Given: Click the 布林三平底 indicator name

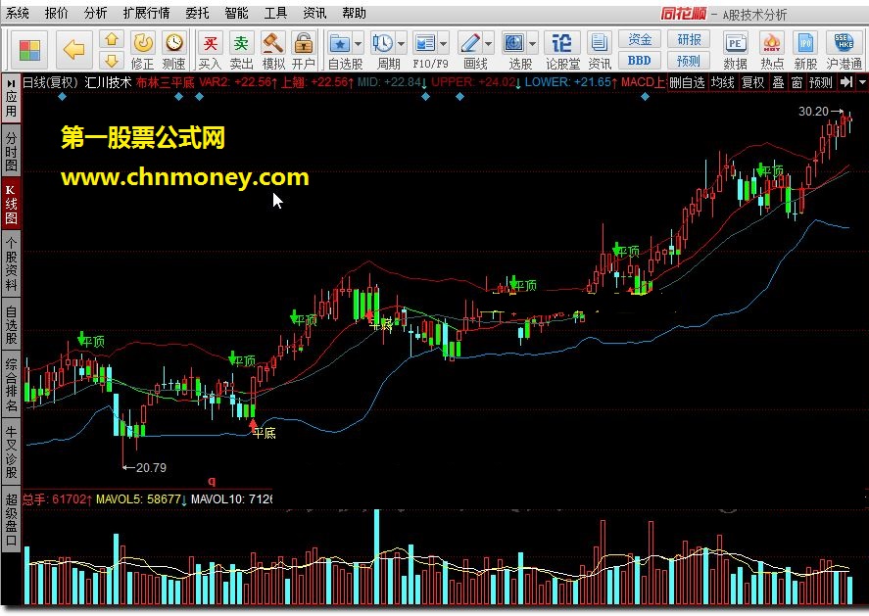Looking at the screenshot, I should [166, 82].
